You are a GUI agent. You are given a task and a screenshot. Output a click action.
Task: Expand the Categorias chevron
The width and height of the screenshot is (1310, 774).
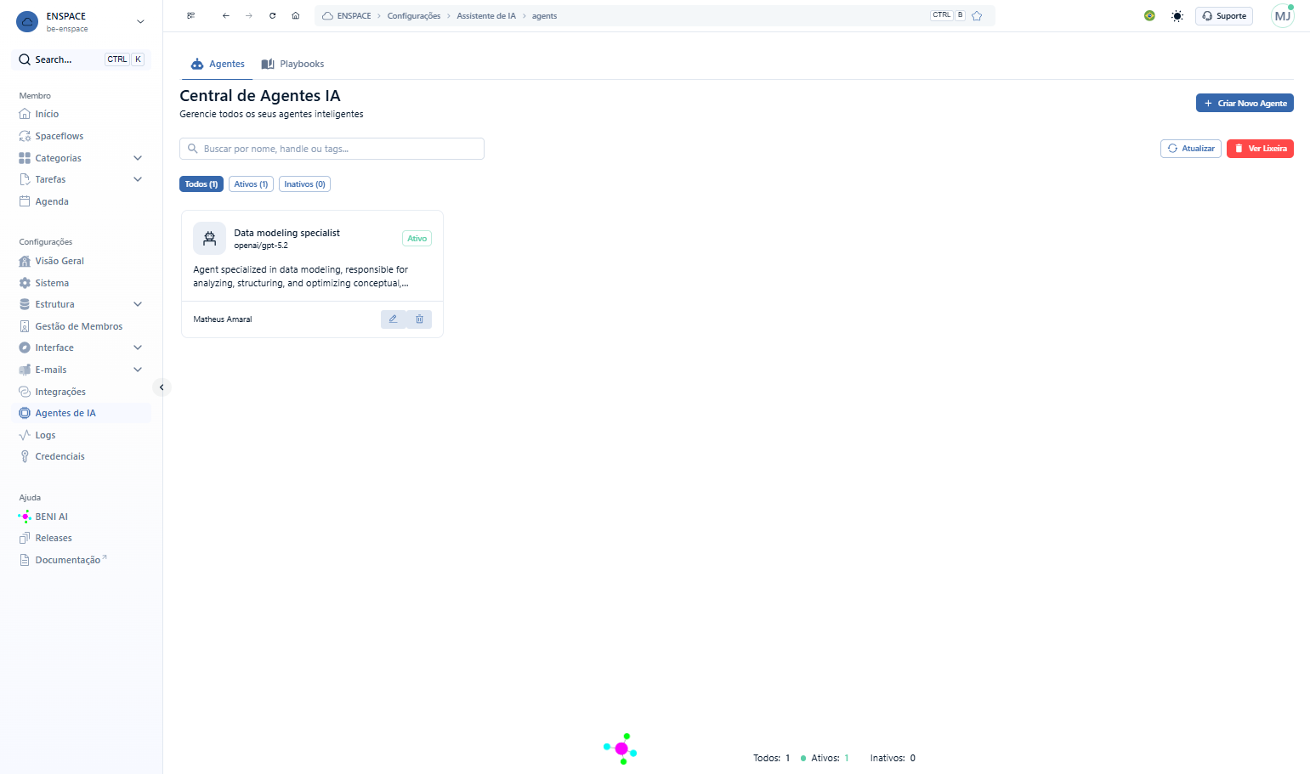point(138,158)
